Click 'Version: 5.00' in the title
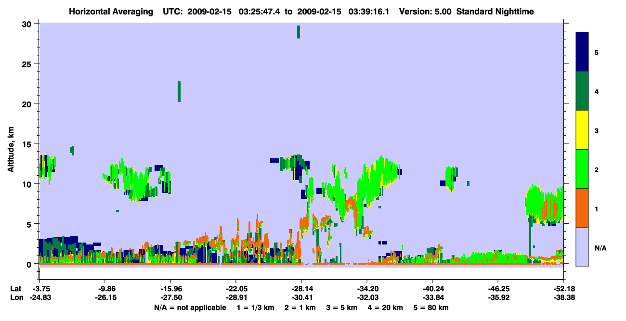626x321 pixels. coord(425,12)
